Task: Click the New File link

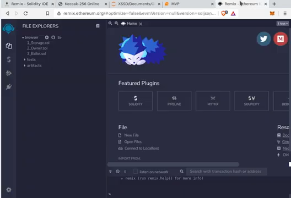Action: [x=131, y=135]
